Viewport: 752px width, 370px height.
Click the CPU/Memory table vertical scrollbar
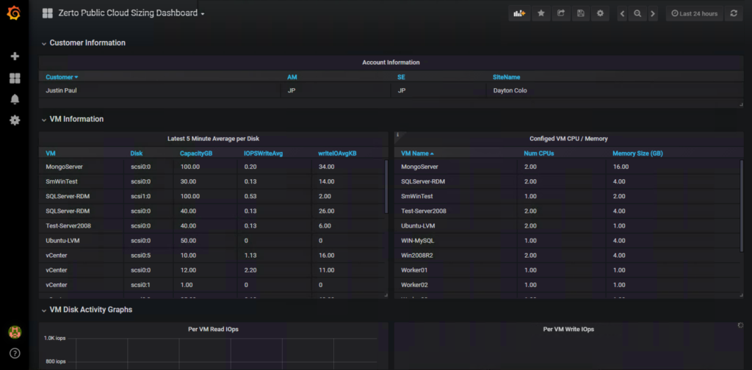click(x=742, y=206)
